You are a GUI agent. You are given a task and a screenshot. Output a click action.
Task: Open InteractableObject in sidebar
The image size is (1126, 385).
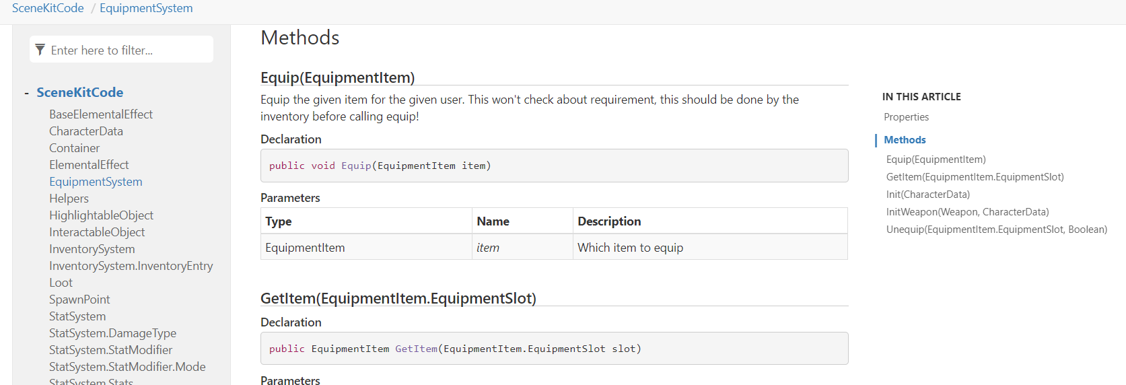pos(97,232)
